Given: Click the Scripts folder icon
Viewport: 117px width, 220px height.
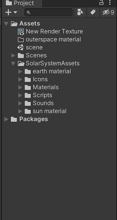Looking at the screenshot, I should 28,96.
